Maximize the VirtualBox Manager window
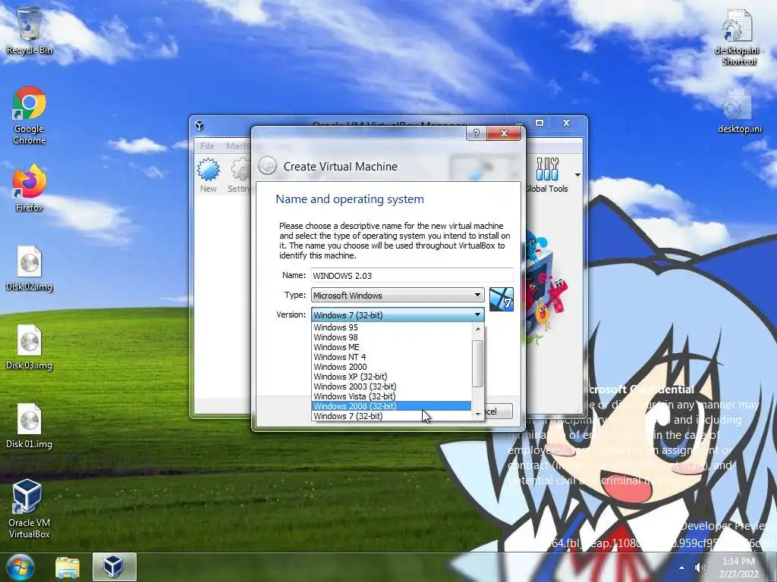This screenshot has width=777, height=582. [x=539, y=123]
